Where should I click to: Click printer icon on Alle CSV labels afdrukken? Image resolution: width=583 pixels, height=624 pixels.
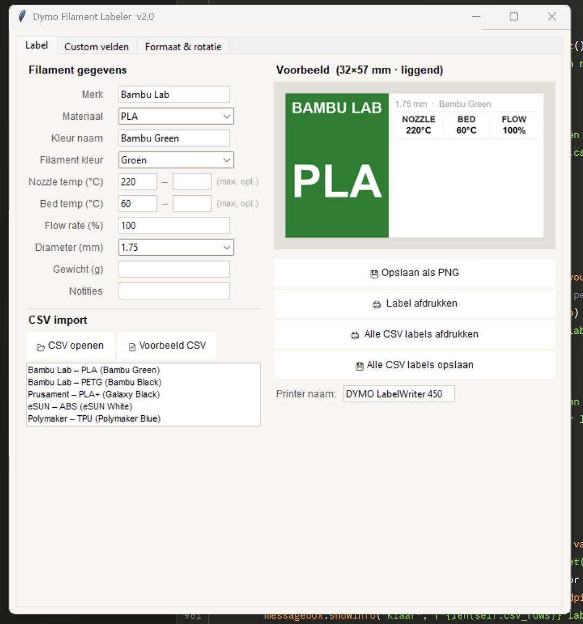click(354, 335)
